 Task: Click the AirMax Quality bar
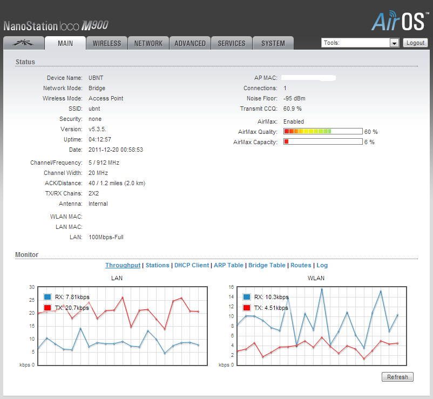pos(322,131)
